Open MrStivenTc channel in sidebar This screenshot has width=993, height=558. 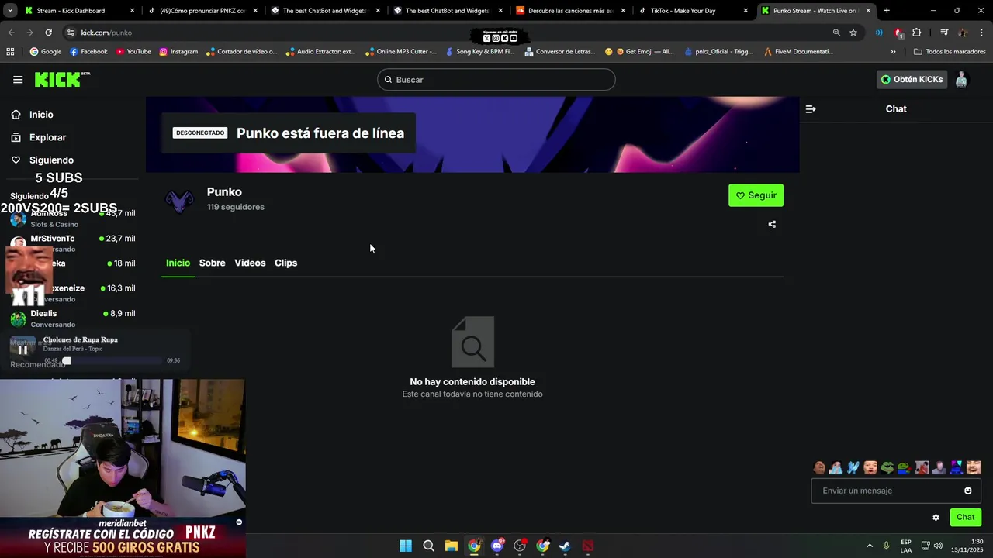[74, 243]
